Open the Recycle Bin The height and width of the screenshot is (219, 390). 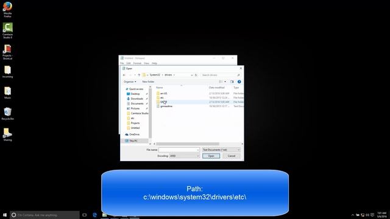(x=7, y=114)
